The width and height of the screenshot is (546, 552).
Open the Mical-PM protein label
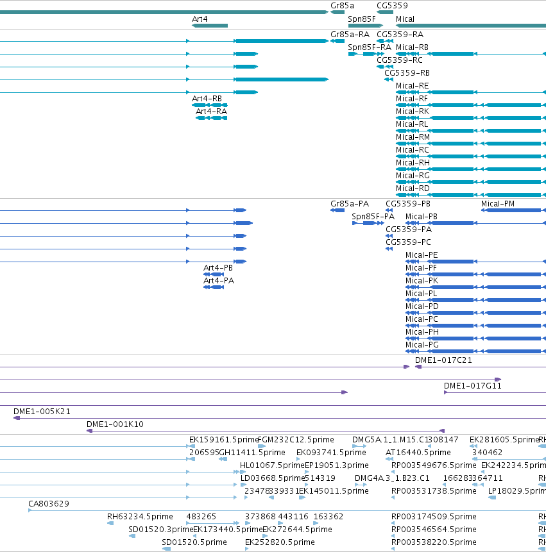[498, 204]
